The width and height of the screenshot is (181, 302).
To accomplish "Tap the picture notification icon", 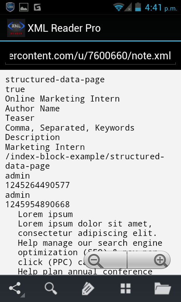I will click(24, 7).
